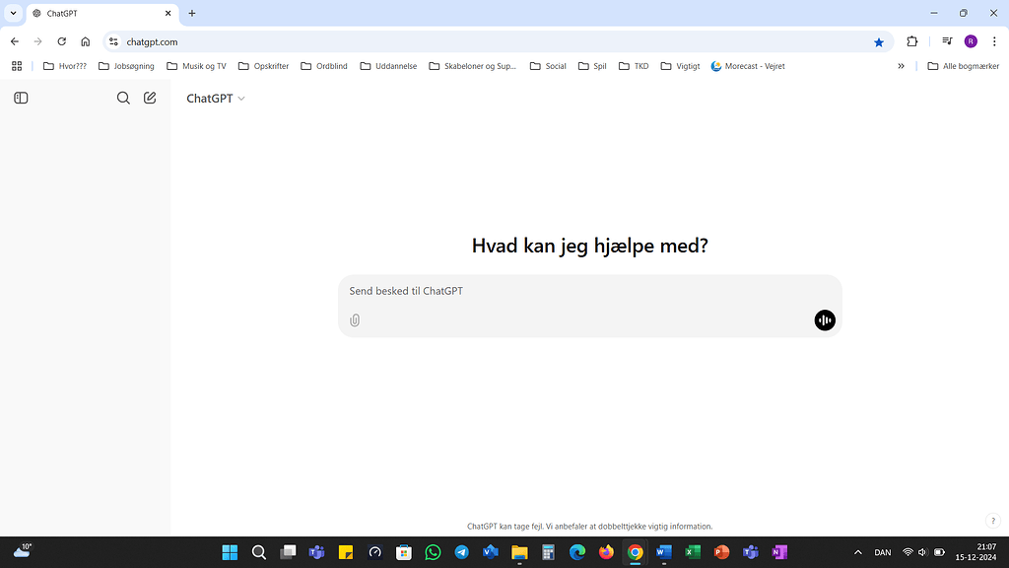1009x568 pixels.
Task: Open the TKD bookmark folder
Action: click(634, 66)
